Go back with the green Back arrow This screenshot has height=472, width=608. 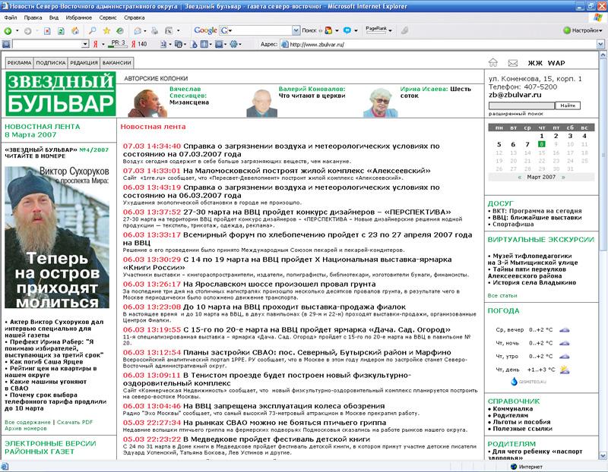point(8,31)
